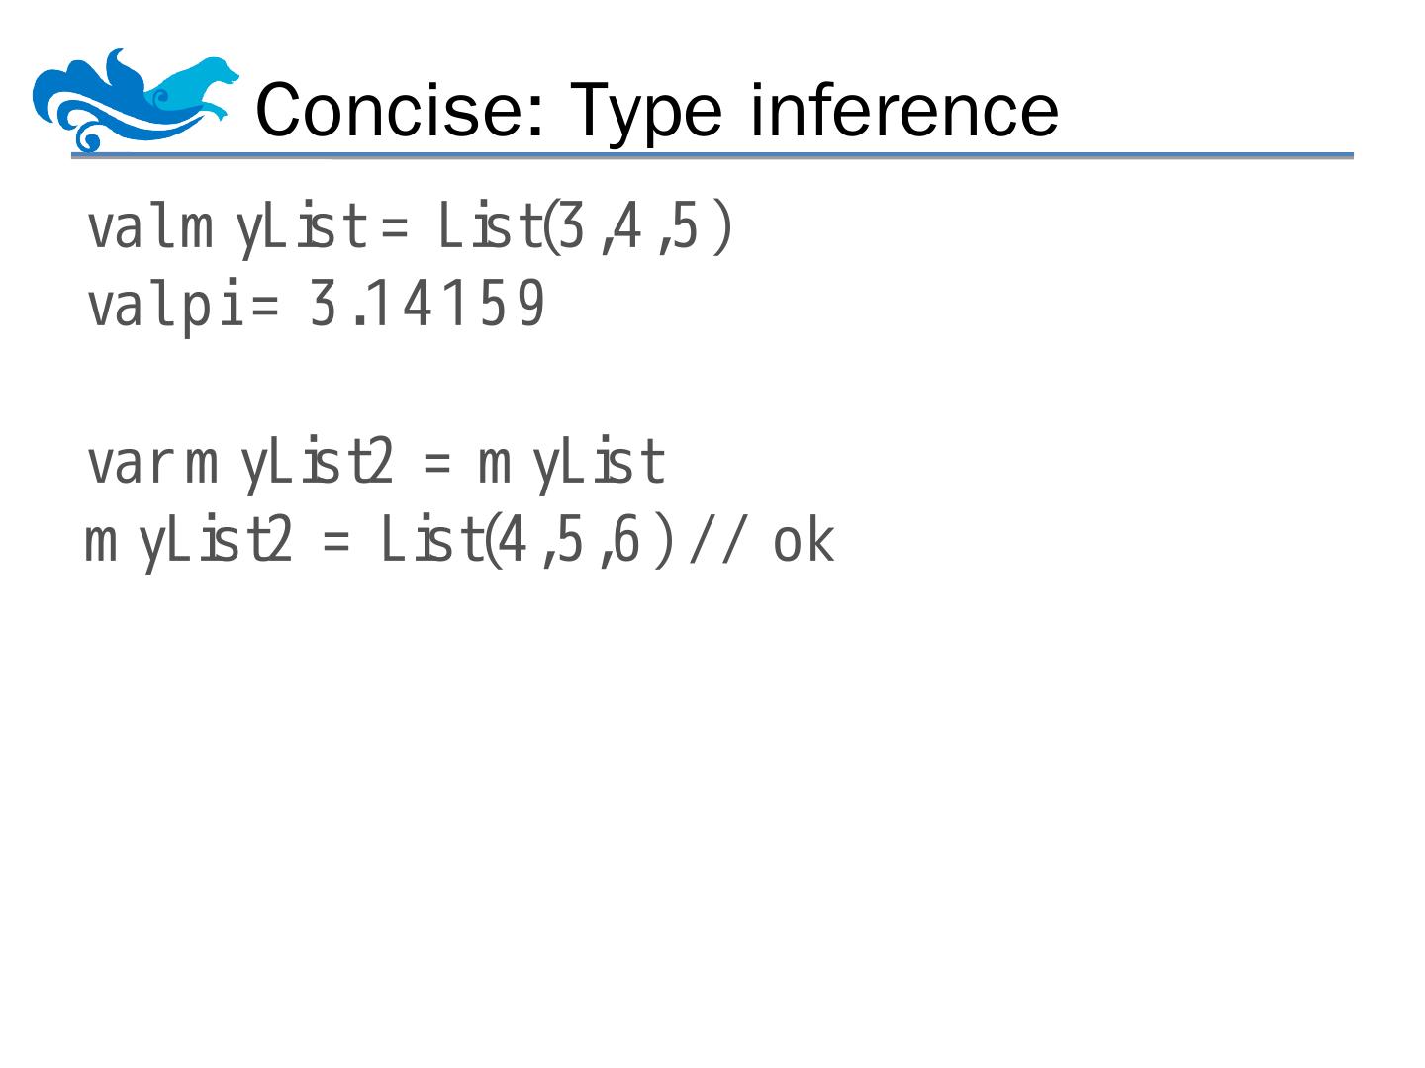Click the word 'inference' in the title
This screenshot has width=1425, height=1068.
click(904, 109)
